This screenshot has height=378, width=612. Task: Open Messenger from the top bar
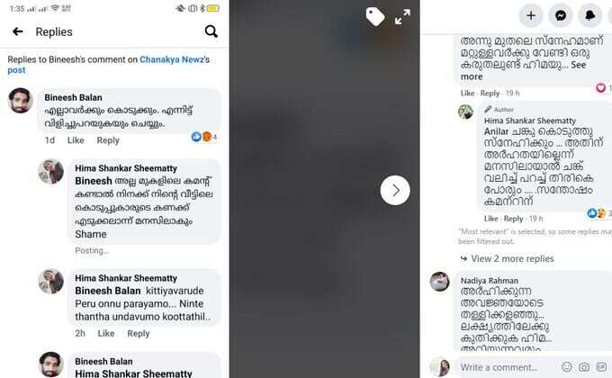(x=561, y=15)
